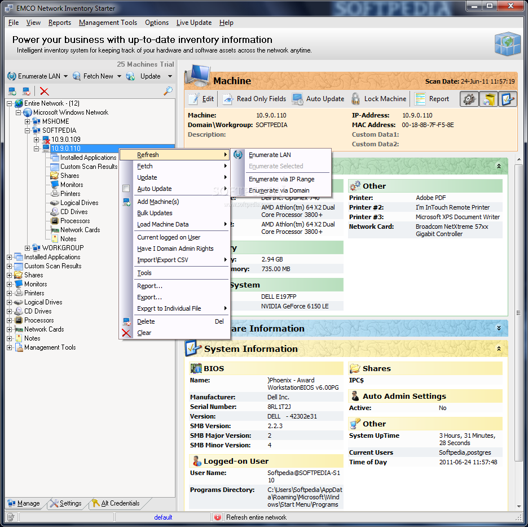528x527 pixels.
Task: Click the Update globe icon
Action: point(130,76)
